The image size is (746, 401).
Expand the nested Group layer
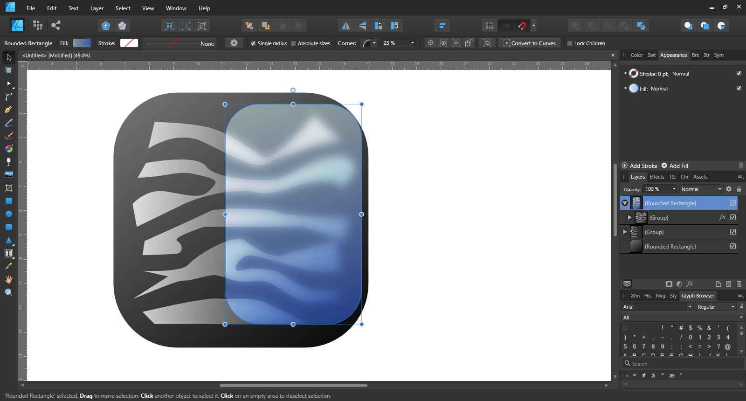tap(629, 217)
